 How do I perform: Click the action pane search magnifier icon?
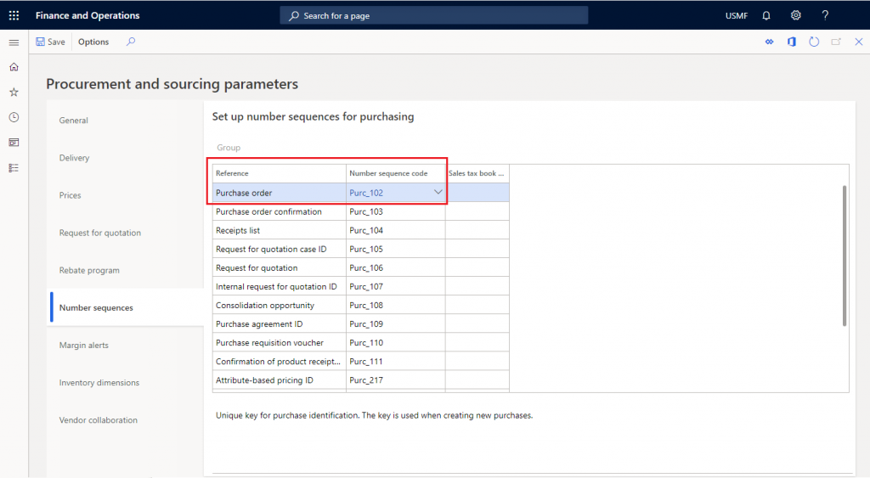pos(130,42)
